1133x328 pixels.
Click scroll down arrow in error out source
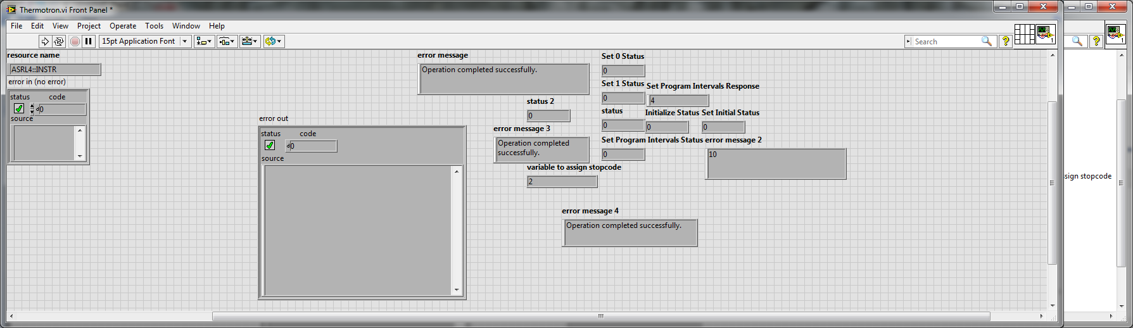[457, 290]
